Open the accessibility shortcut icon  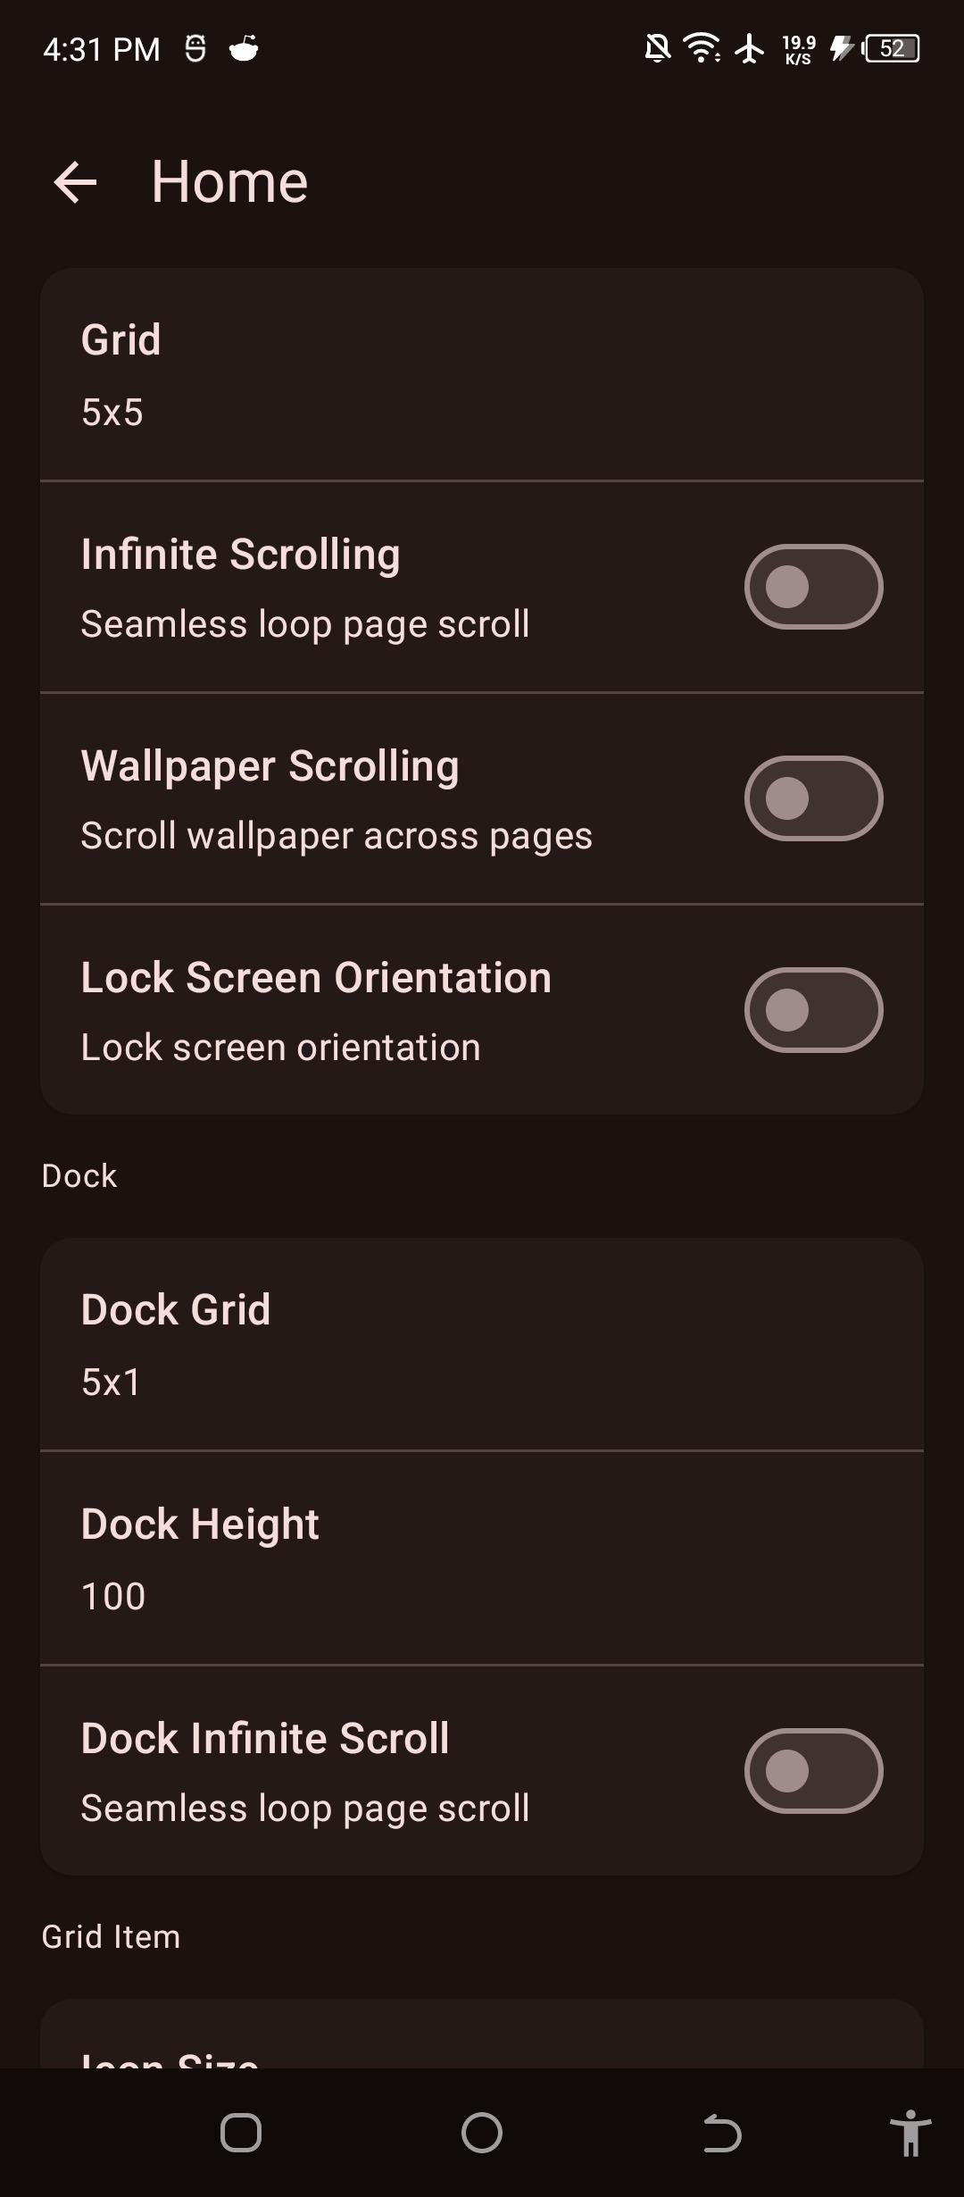(x=910, y=2134)
